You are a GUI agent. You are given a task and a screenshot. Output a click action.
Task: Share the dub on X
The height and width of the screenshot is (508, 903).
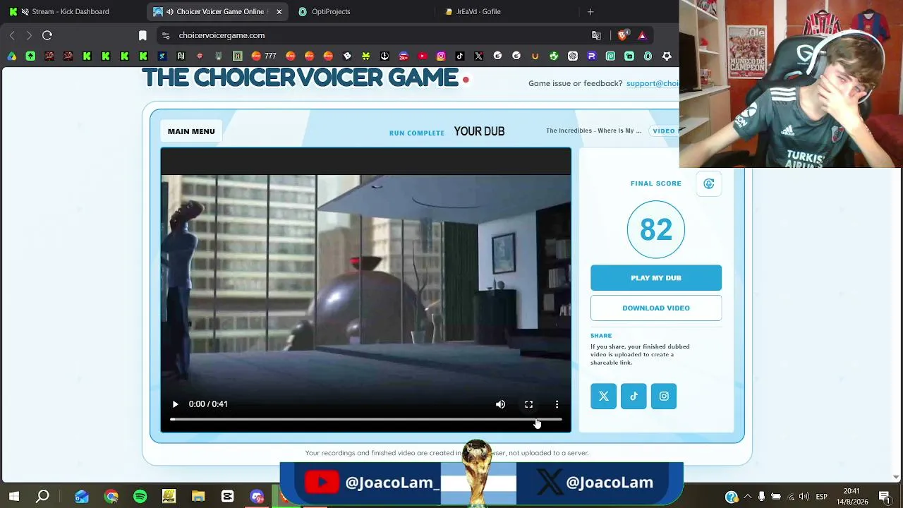click(x=604, y=397)
